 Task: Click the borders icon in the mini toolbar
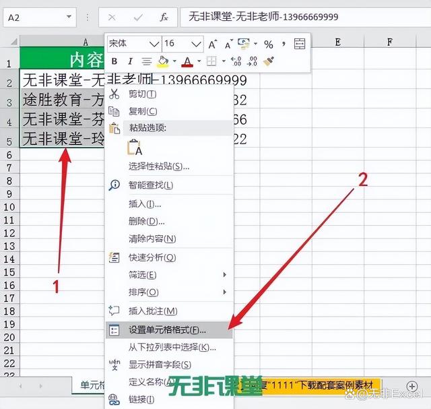click(211, 61)
